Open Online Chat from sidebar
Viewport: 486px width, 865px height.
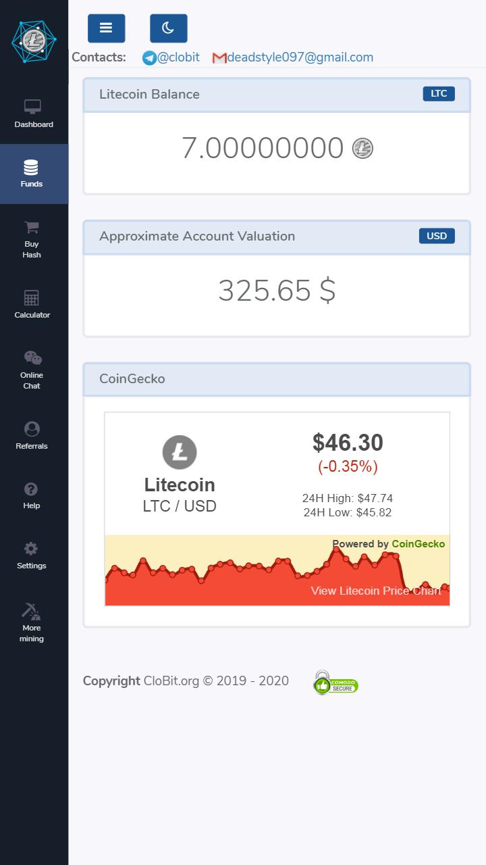[34, 370]
